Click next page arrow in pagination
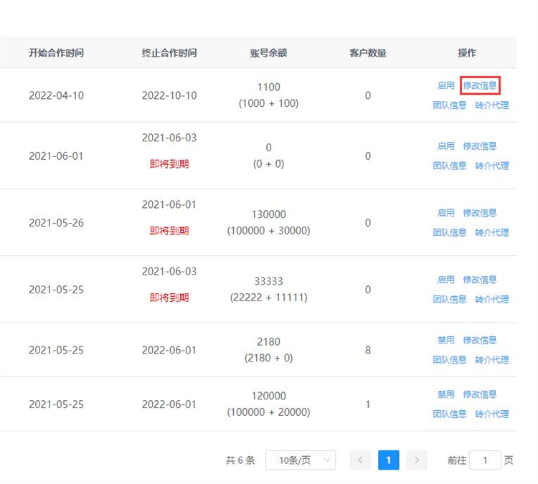 pyautogui.click(x=416, y=460)
